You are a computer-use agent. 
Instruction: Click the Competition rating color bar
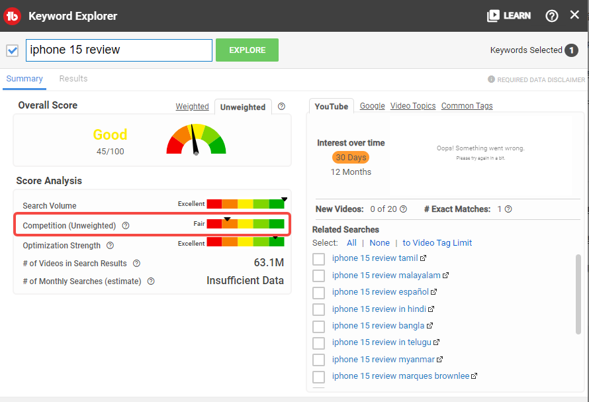(x=246, y=224)
